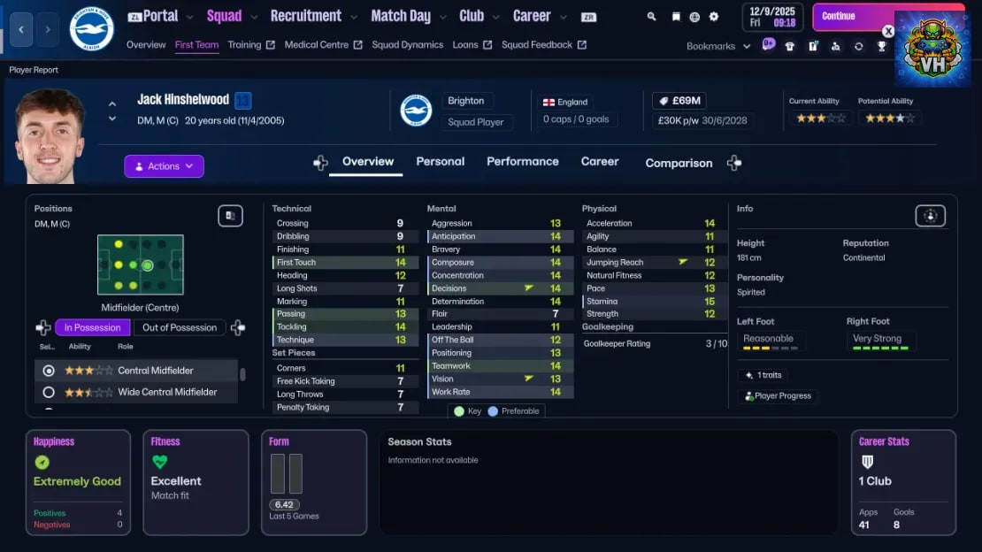
Task: Click the shirt icon in bookmarks bar
Action: pyautogui.click(x=790, y=46)
